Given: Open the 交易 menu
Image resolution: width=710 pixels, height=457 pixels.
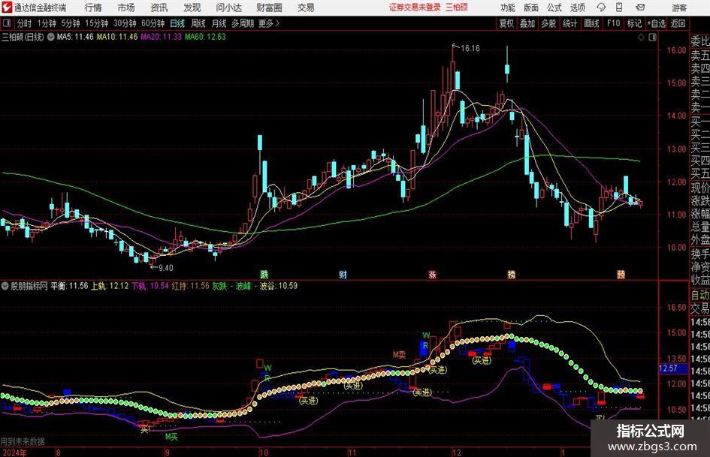Looking at the screenshot, I should (306, 8).
